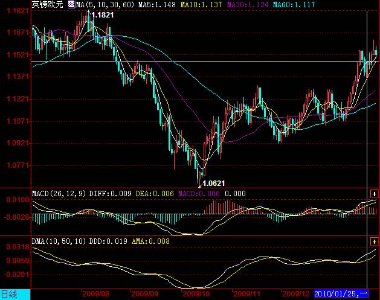
Task: Click the MACD(26,12,9) parameters label
Action: [59, 194]
